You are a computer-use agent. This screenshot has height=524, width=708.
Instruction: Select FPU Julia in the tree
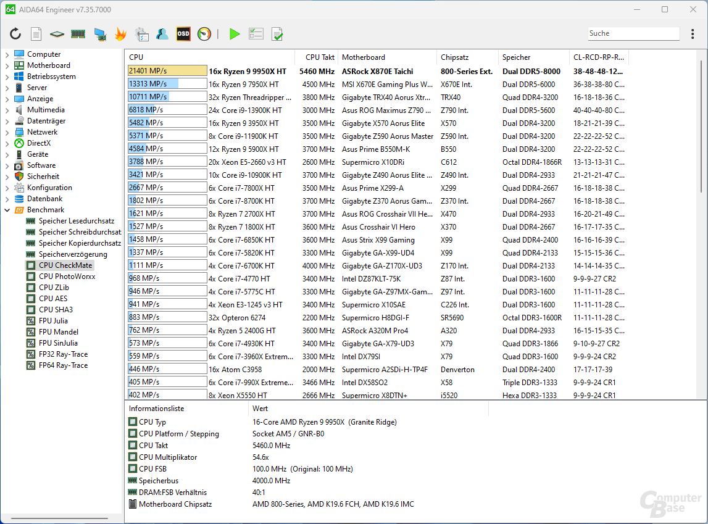point(53,321)
